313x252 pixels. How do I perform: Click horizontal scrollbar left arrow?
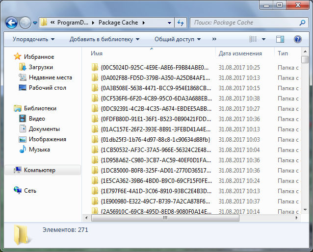(x=86, y=218)
